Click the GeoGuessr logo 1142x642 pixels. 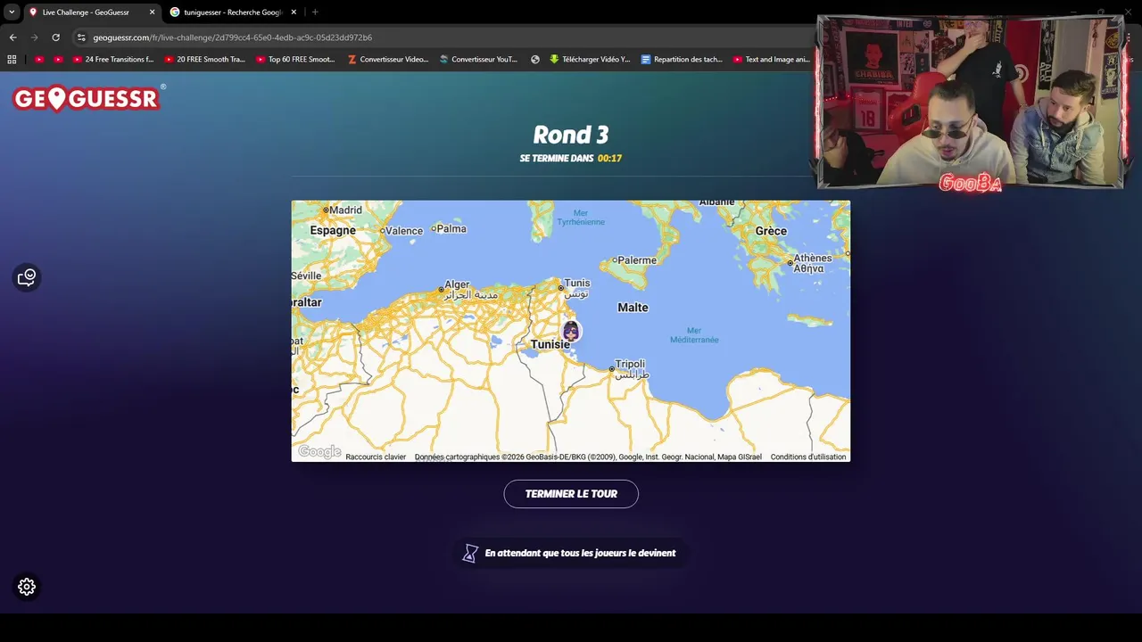(87, 98)
